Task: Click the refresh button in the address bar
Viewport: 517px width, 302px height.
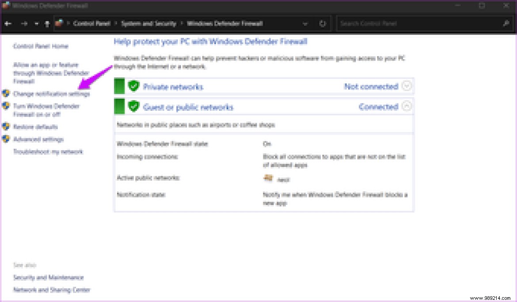Action: tap(322, 23)
